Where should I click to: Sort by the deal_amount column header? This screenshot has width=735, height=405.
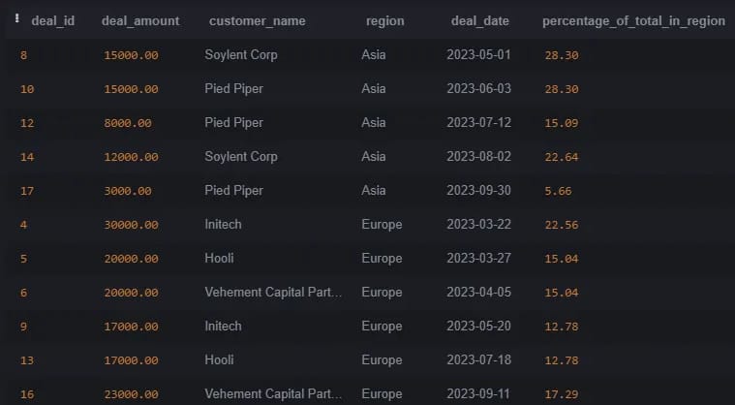(140, 21)
